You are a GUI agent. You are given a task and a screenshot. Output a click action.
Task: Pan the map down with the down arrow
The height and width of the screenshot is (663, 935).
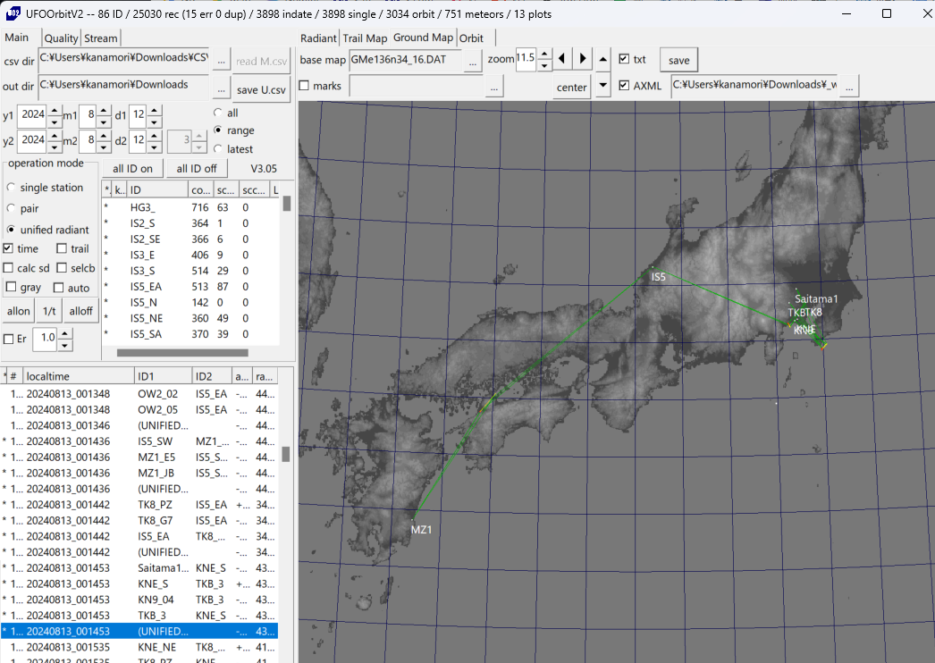[603, 86]
